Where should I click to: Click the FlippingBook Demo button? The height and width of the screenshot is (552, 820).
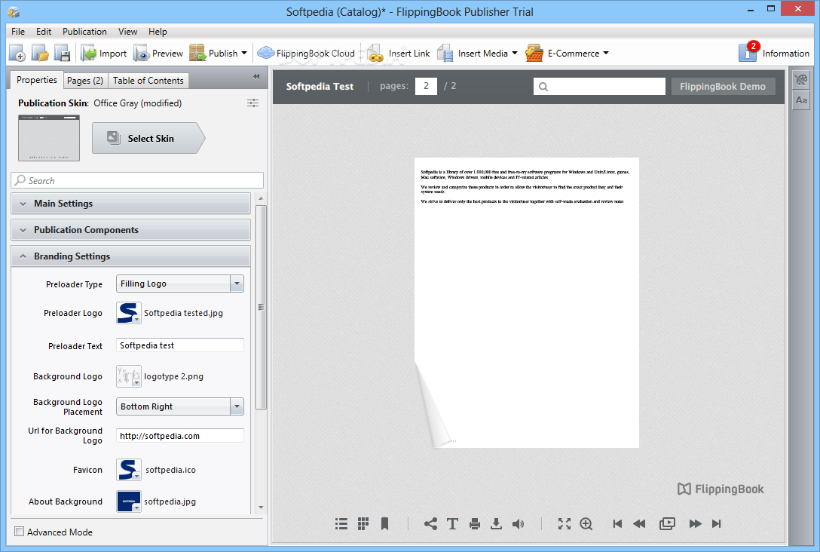[723, 86]
